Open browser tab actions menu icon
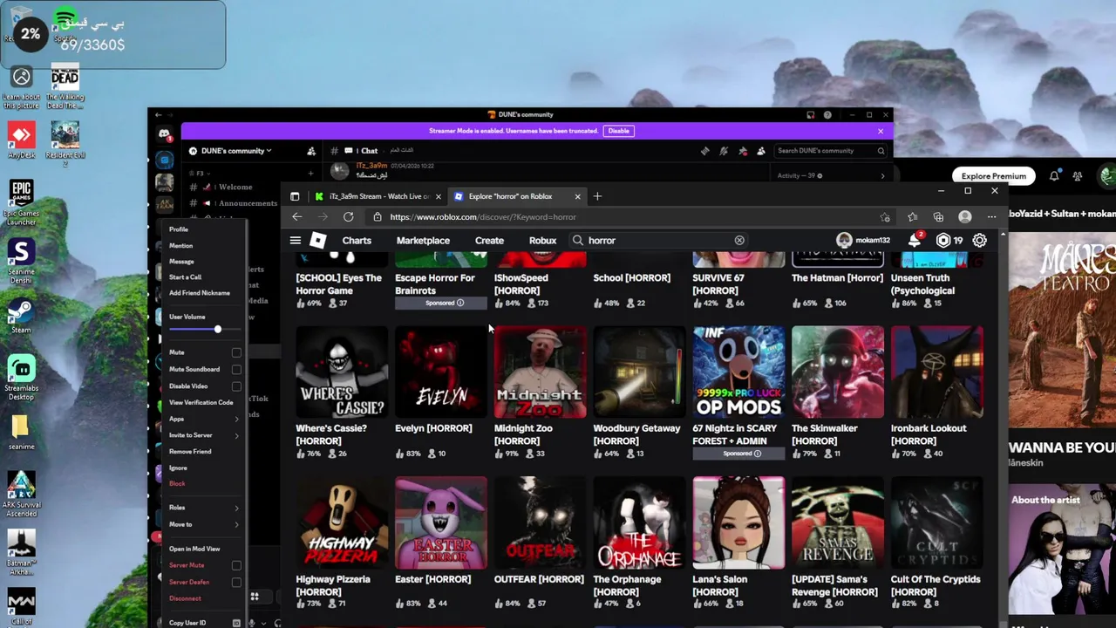The width and height of the screenshot is (1116, 628). [295, 196]
